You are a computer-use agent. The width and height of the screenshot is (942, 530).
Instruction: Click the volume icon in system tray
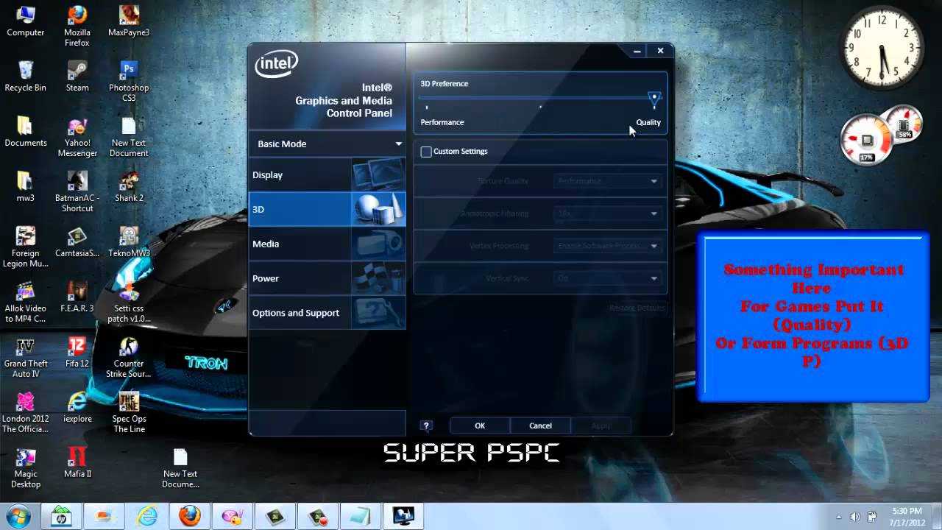856,517
